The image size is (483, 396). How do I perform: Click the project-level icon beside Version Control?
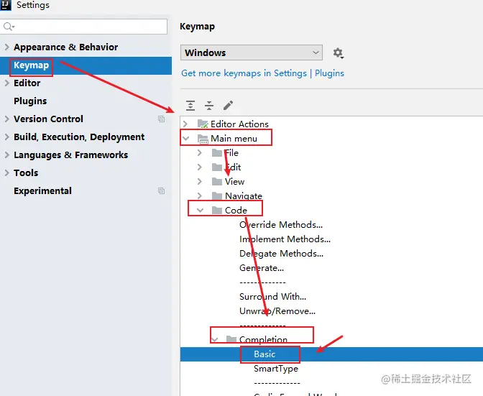(x=161, y=119)
